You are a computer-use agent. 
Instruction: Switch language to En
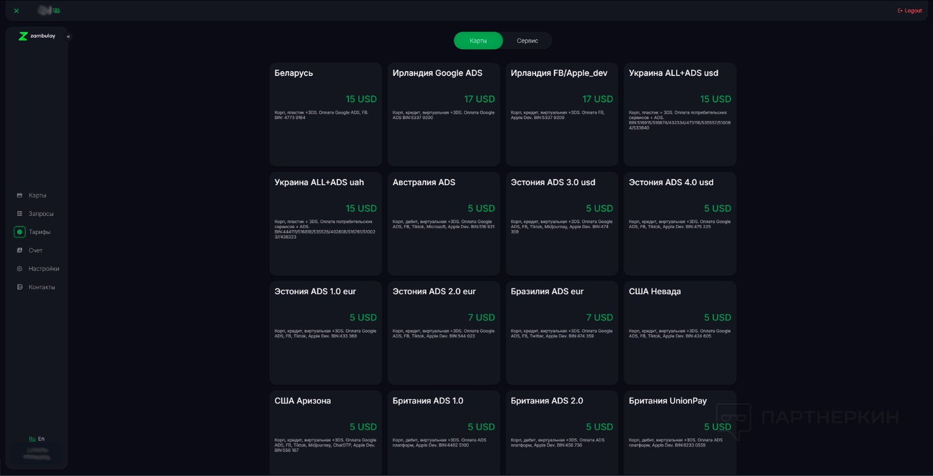(x=41, y=439)
